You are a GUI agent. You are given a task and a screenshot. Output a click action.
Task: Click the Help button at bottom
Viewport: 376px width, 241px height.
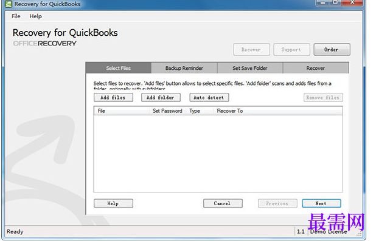point(113,203)
